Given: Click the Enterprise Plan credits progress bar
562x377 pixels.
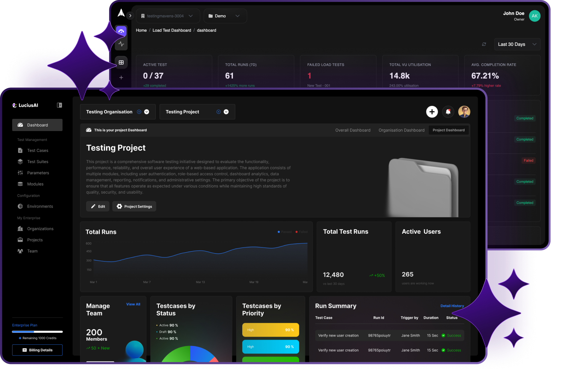Looking at the screenshot, I should pos(37,331).
